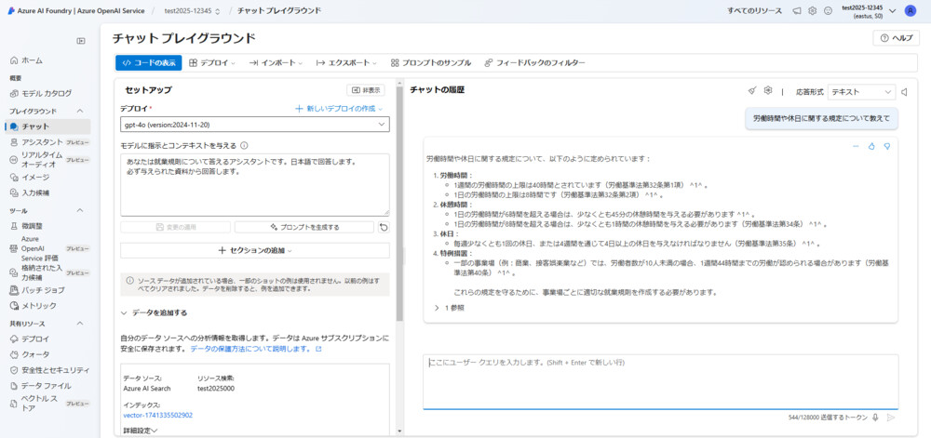Click the info icon beside モデルに指示
931x438 pixels.
pos(244,145)
